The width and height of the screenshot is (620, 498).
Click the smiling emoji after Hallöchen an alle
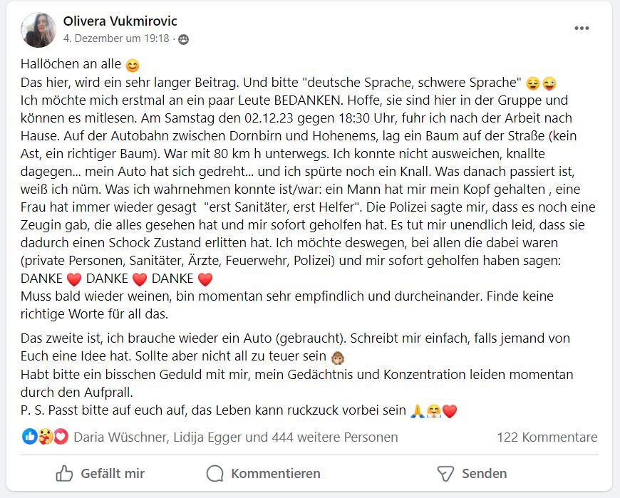tap(133, 66)
